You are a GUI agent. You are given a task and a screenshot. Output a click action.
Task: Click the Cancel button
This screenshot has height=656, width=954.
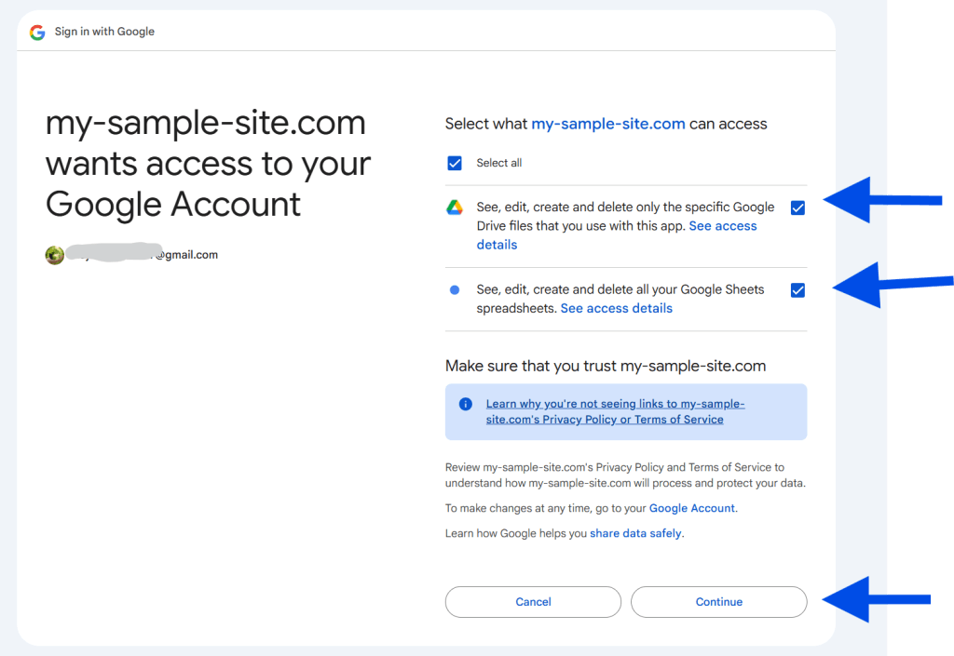pos(533,602)
